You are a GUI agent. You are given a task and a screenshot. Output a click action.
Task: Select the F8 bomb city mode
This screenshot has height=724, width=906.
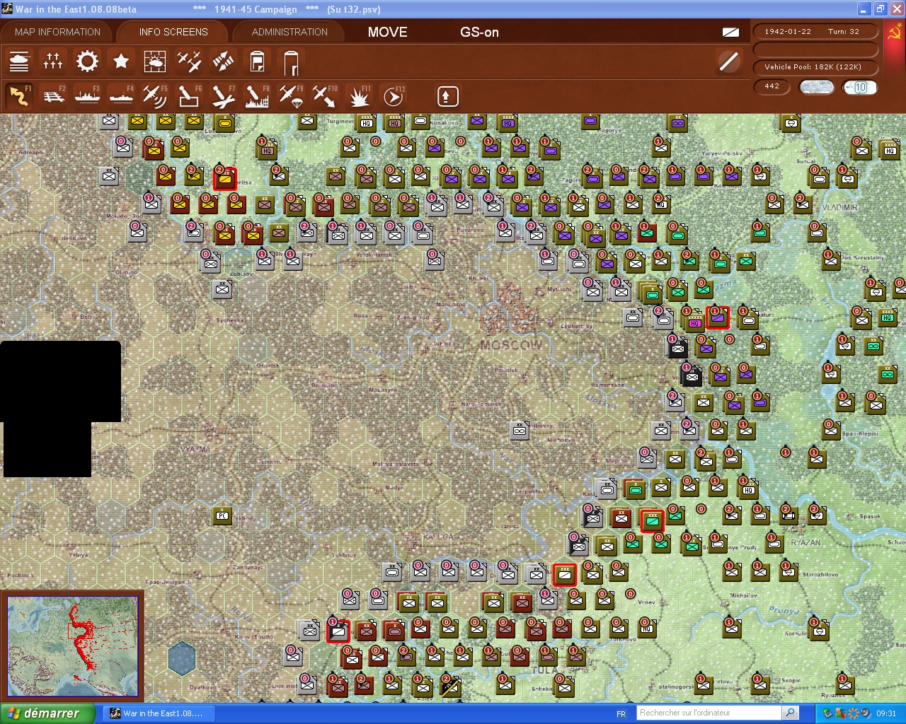pos(257,96)
